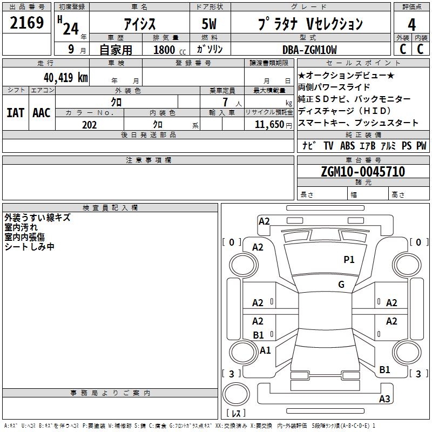Click the 幅 width field

click(x=368, y=194)
